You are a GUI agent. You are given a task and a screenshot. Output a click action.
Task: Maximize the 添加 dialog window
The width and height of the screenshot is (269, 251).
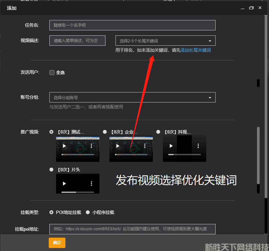[251, 8]
